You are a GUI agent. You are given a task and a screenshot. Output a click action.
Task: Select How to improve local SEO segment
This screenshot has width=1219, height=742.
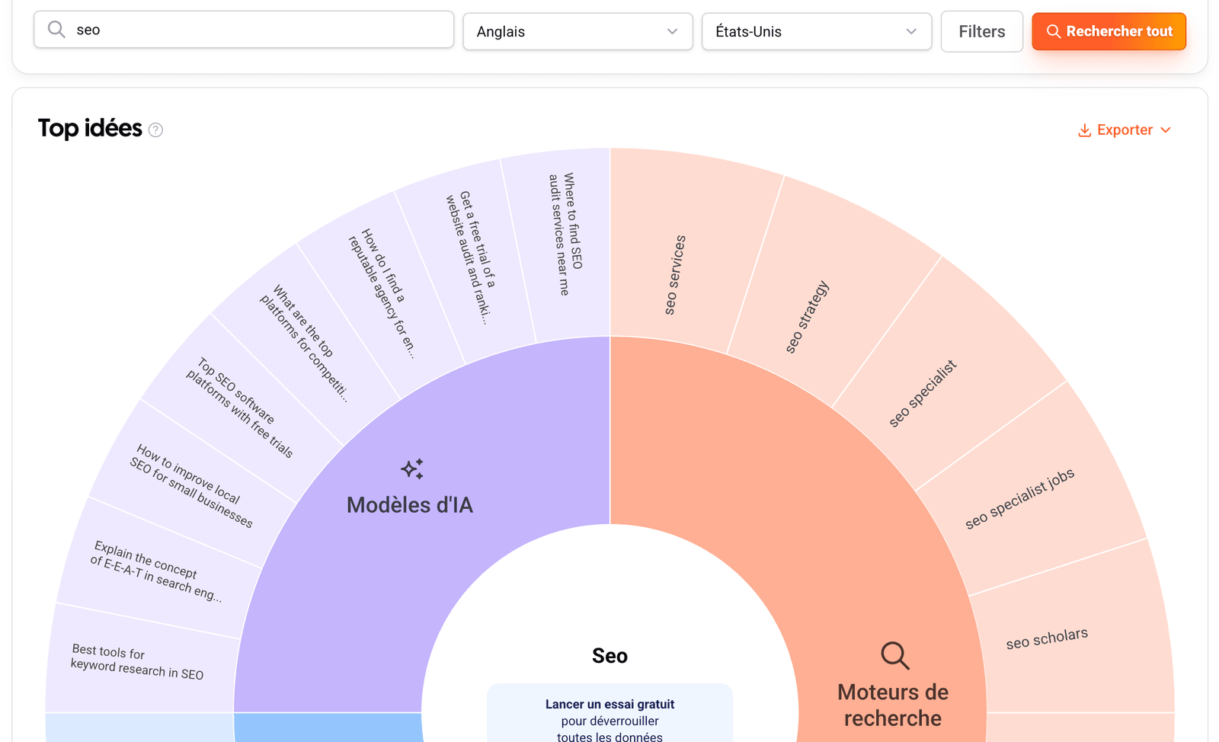tap(190, 485)
